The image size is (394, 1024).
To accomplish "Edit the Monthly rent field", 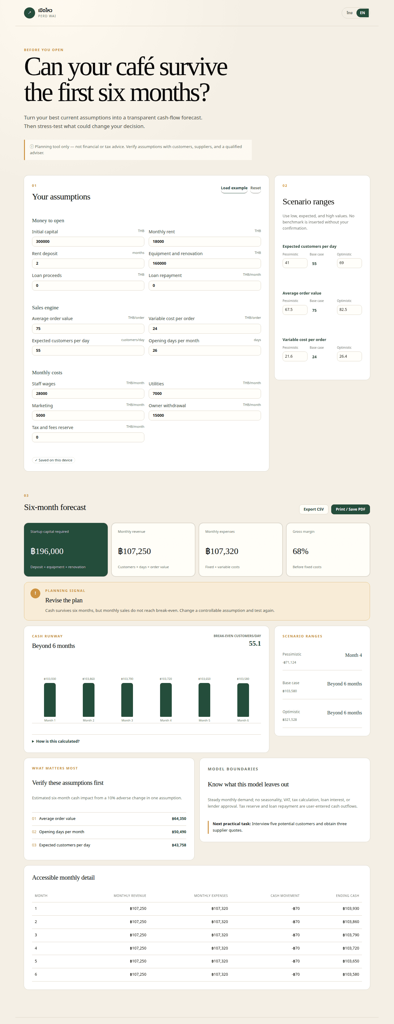I will (x=205, y=241).
